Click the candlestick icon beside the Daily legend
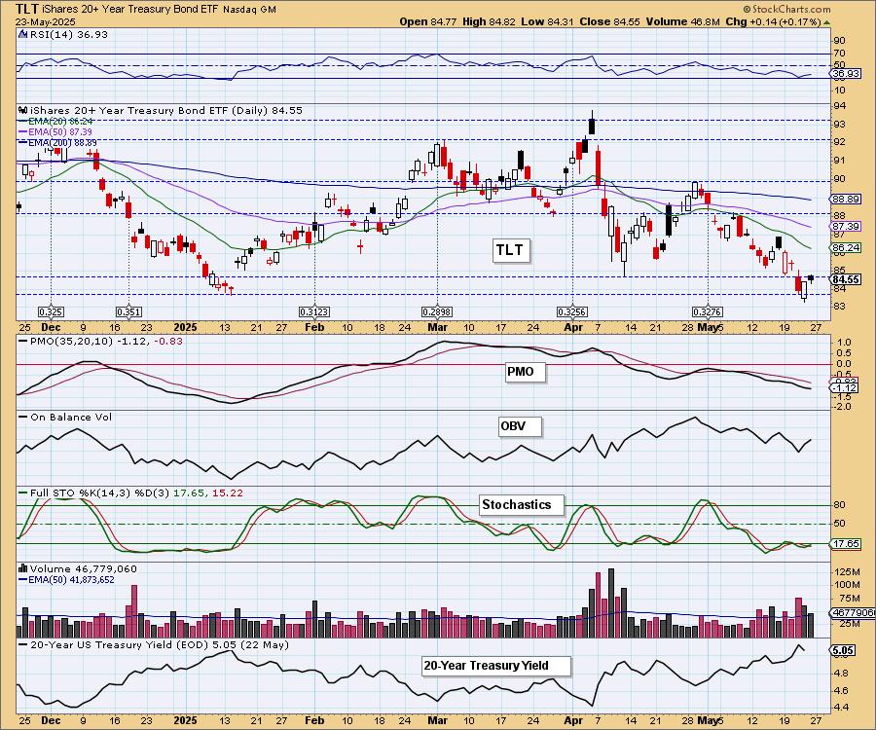 click(x=23, y=110)
